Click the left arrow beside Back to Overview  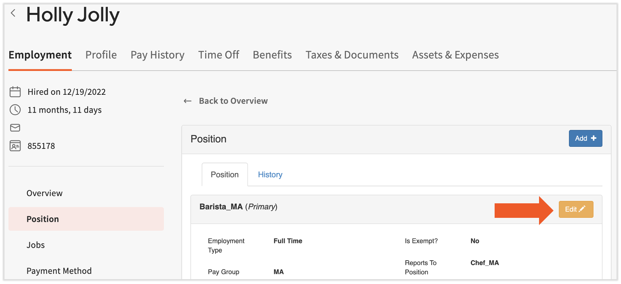click(187, 101)
